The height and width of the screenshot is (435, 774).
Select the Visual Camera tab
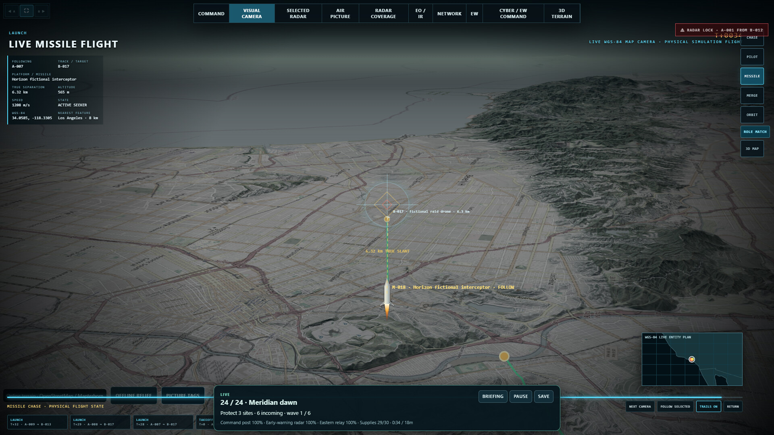pos(252,13)
